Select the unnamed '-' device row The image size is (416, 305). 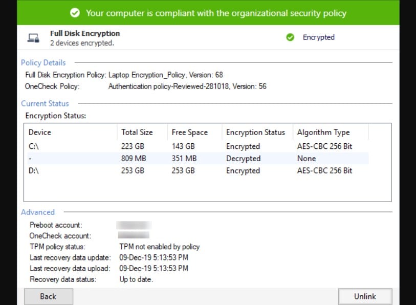pyautogui.click(x=198, y=159)
